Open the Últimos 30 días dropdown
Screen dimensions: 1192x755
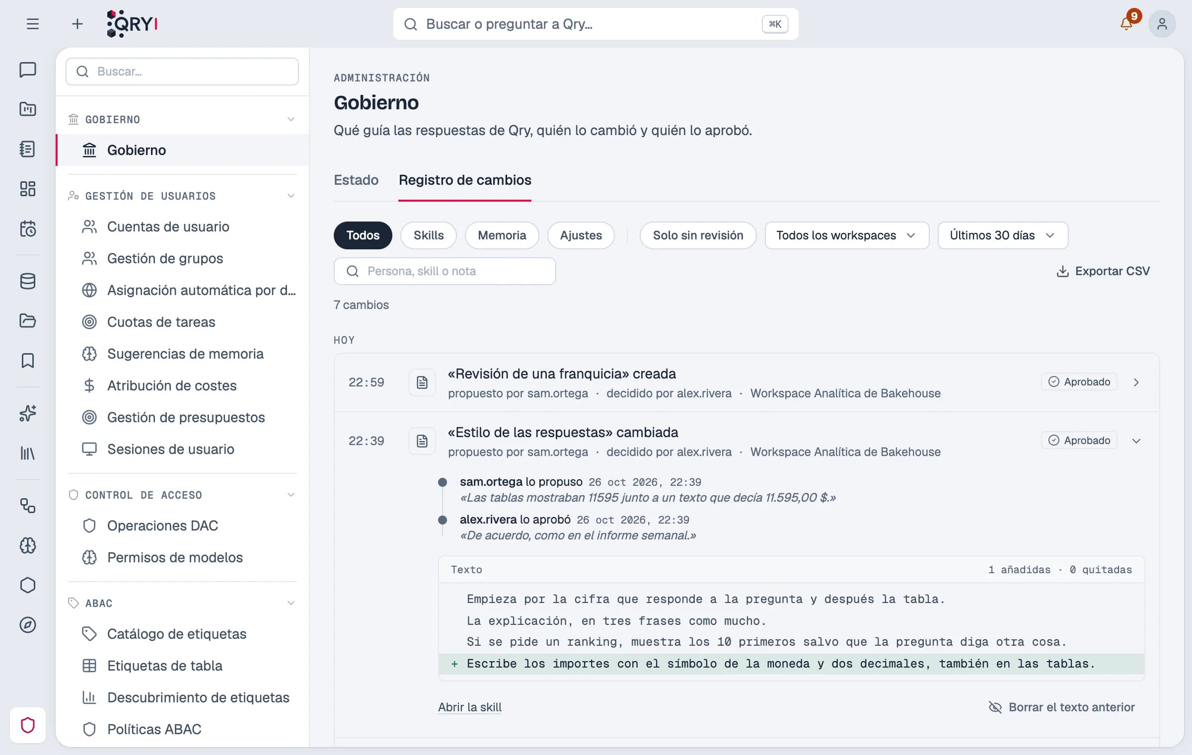(1003, 235)
